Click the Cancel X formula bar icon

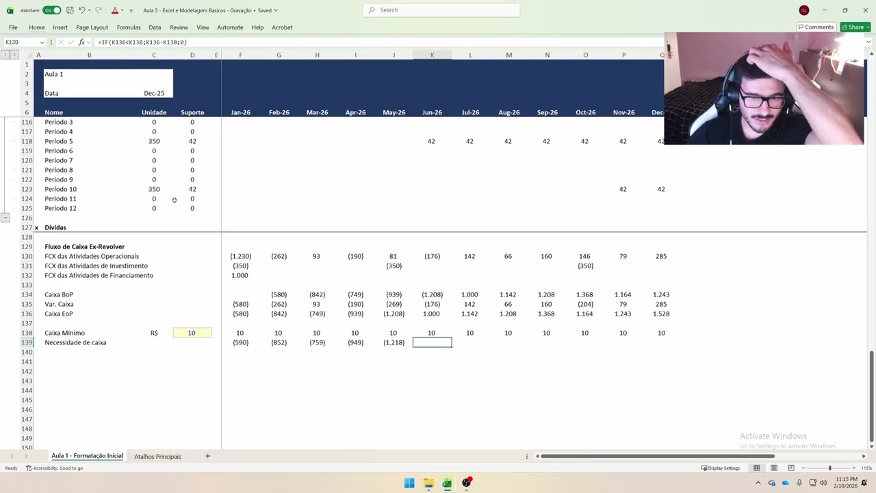click(x=61, y=42)
